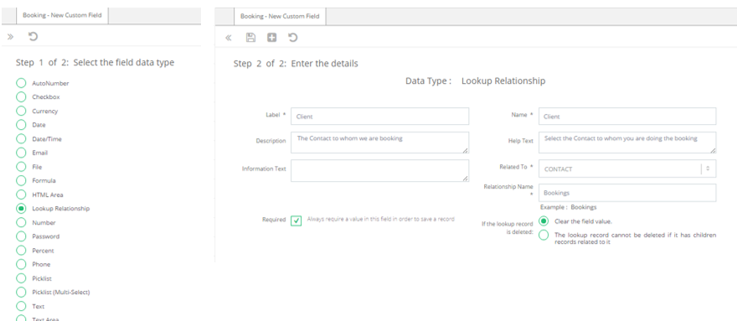Screen dimensions: 737x321
Task: Pick the Percent data type
Action: click(21, 251)
